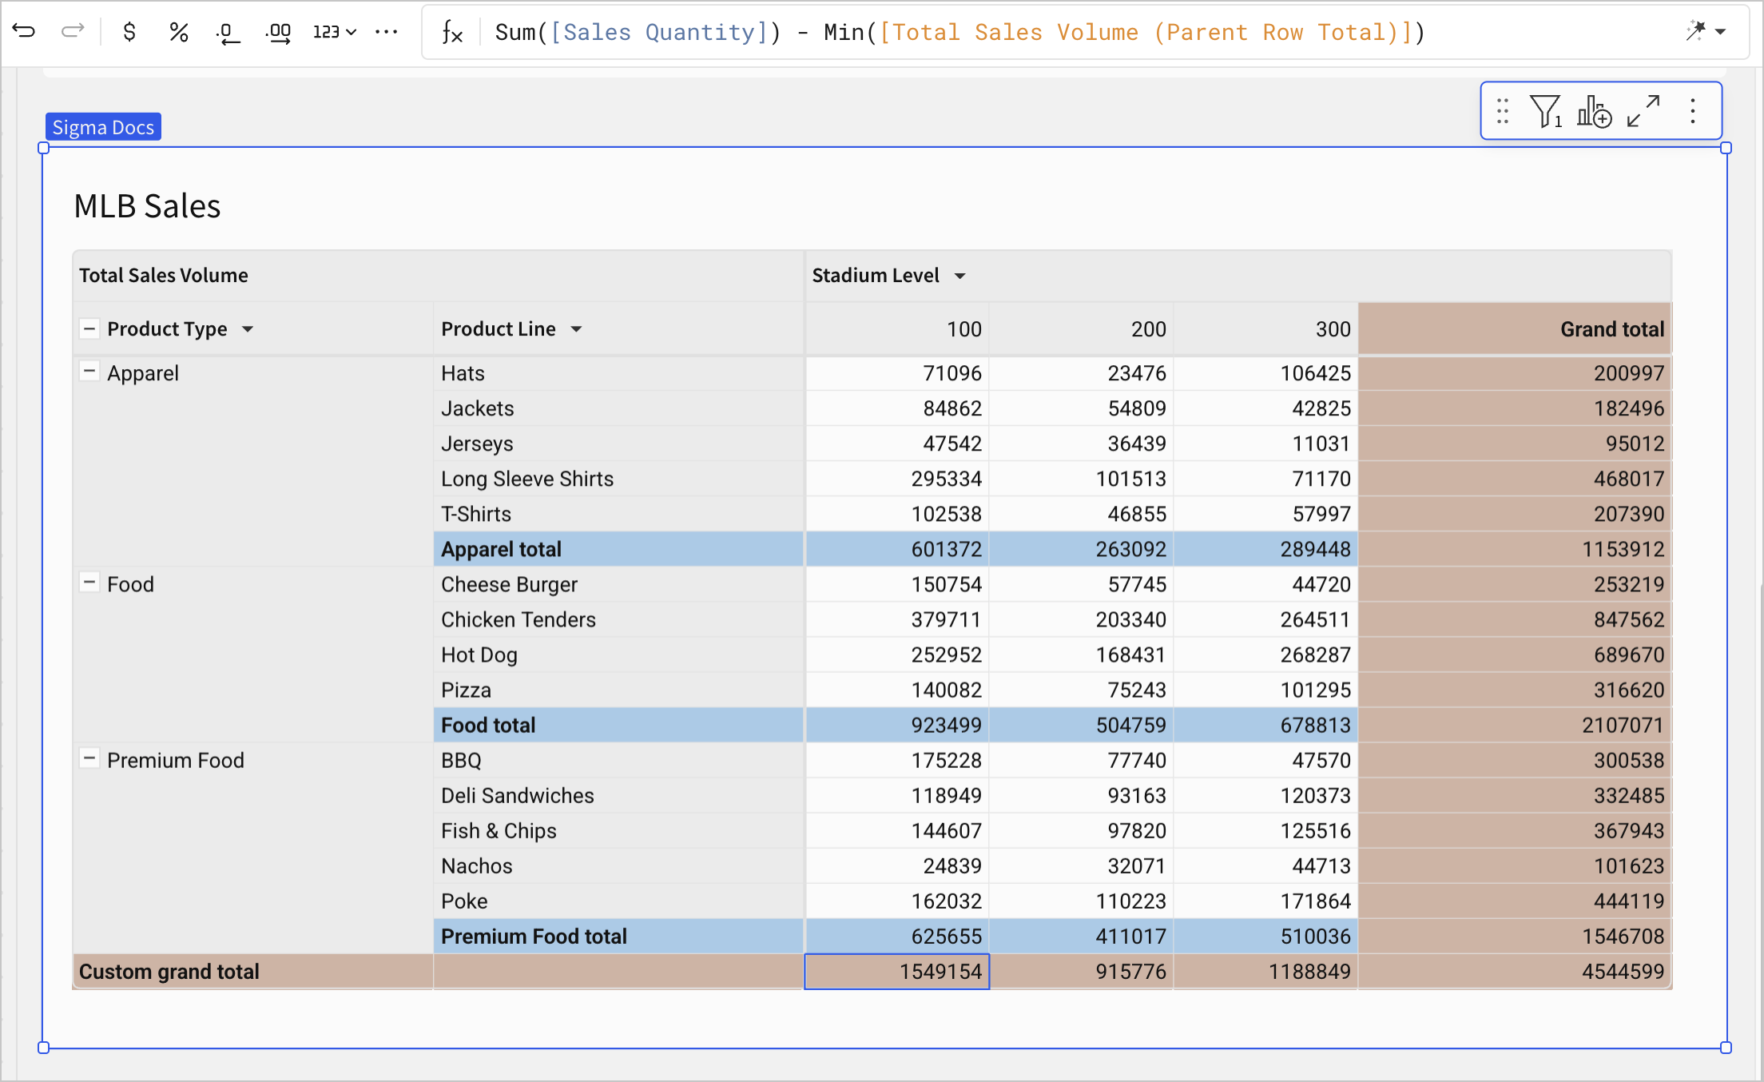Apply currency format with dollar icon

[129, 32]
